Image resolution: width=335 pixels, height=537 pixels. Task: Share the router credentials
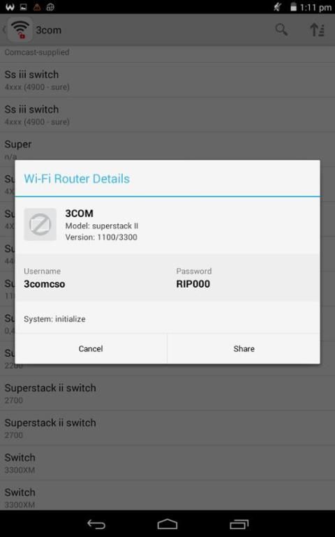pyautogui.click(x=244, y=348)
